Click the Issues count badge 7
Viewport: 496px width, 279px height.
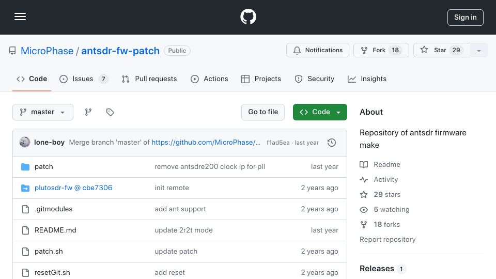103,79
